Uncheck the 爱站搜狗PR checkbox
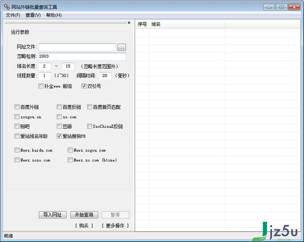The image size is (304, 242). [59, 136]
